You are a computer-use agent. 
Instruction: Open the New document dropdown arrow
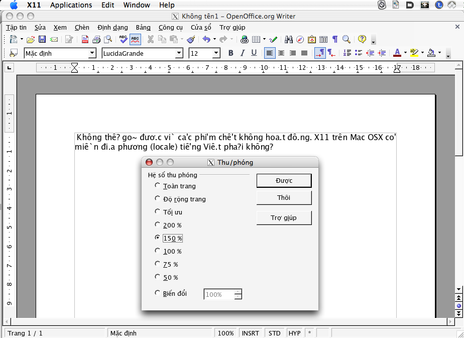22,39
